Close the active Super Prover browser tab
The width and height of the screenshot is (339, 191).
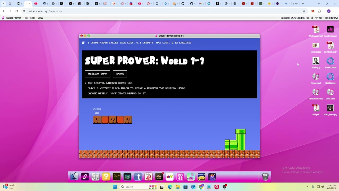coord(29,3)
